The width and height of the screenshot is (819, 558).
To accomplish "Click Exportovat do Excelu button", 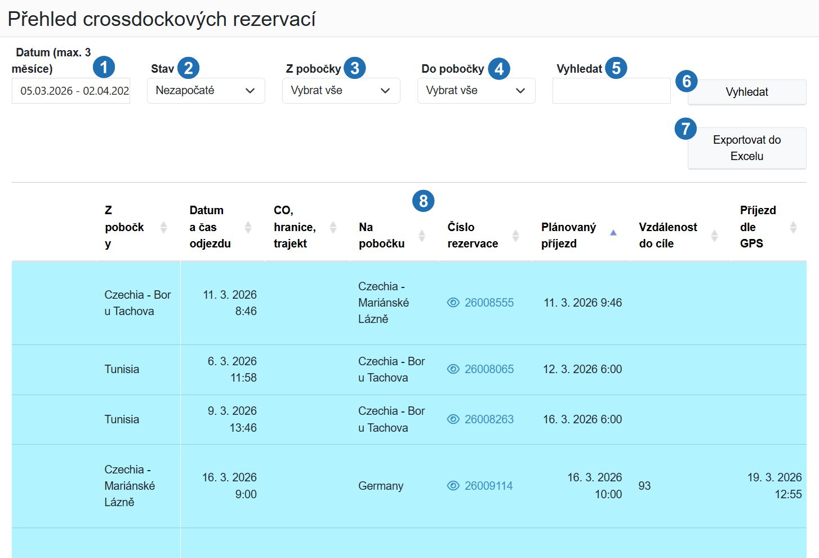I will coord(747,148).
